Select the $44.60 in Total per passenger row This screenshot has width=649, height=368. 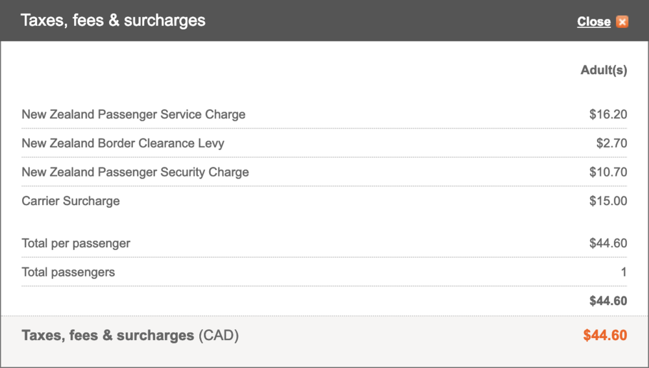pos(608,243)
